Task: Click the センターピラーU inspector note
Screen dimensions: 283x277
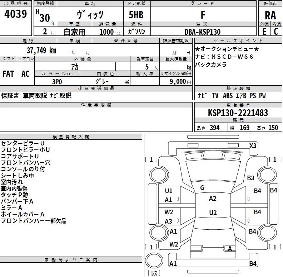Action: click(x=23, y=143)
